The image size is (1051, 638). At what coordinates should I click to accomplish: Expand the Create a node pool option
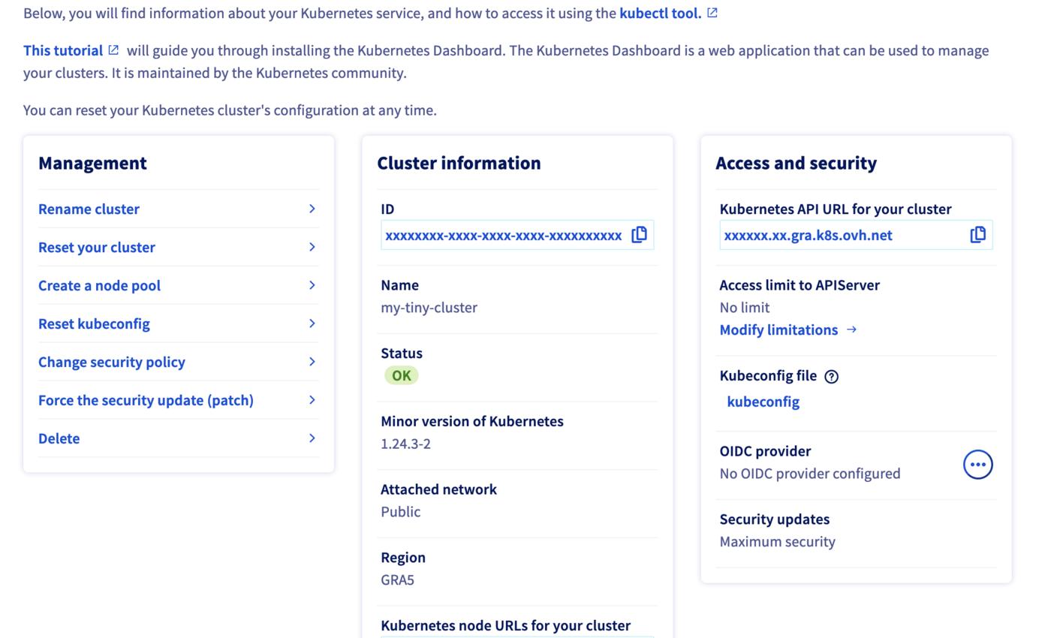click(99, 285)
